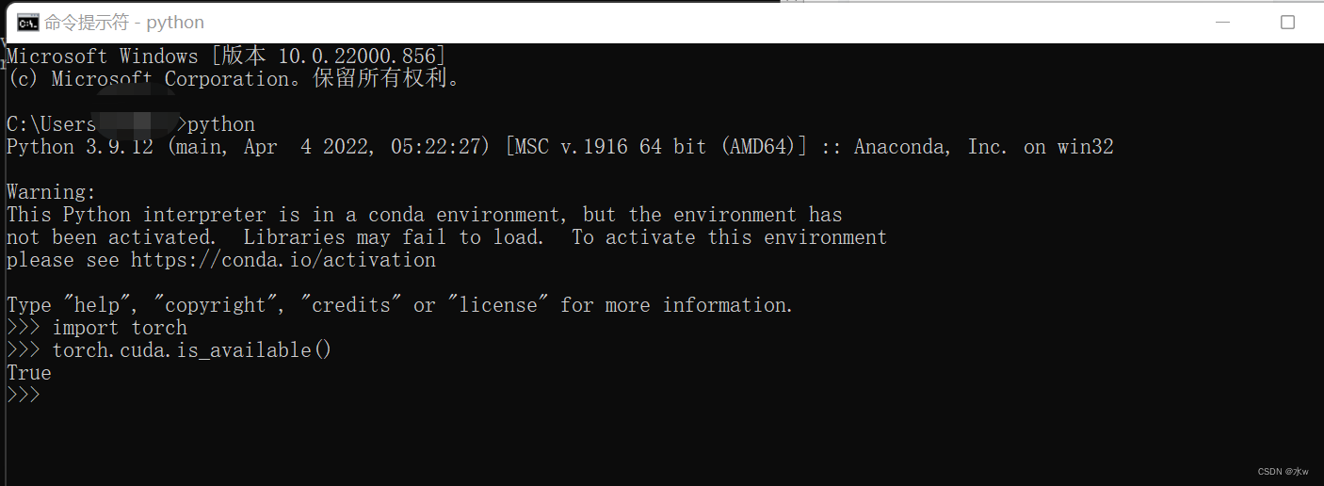This screenshot has width=1324, height=486.
Task: Click the "True" output line
Action: pyautogui.click(x=29, y=373)
